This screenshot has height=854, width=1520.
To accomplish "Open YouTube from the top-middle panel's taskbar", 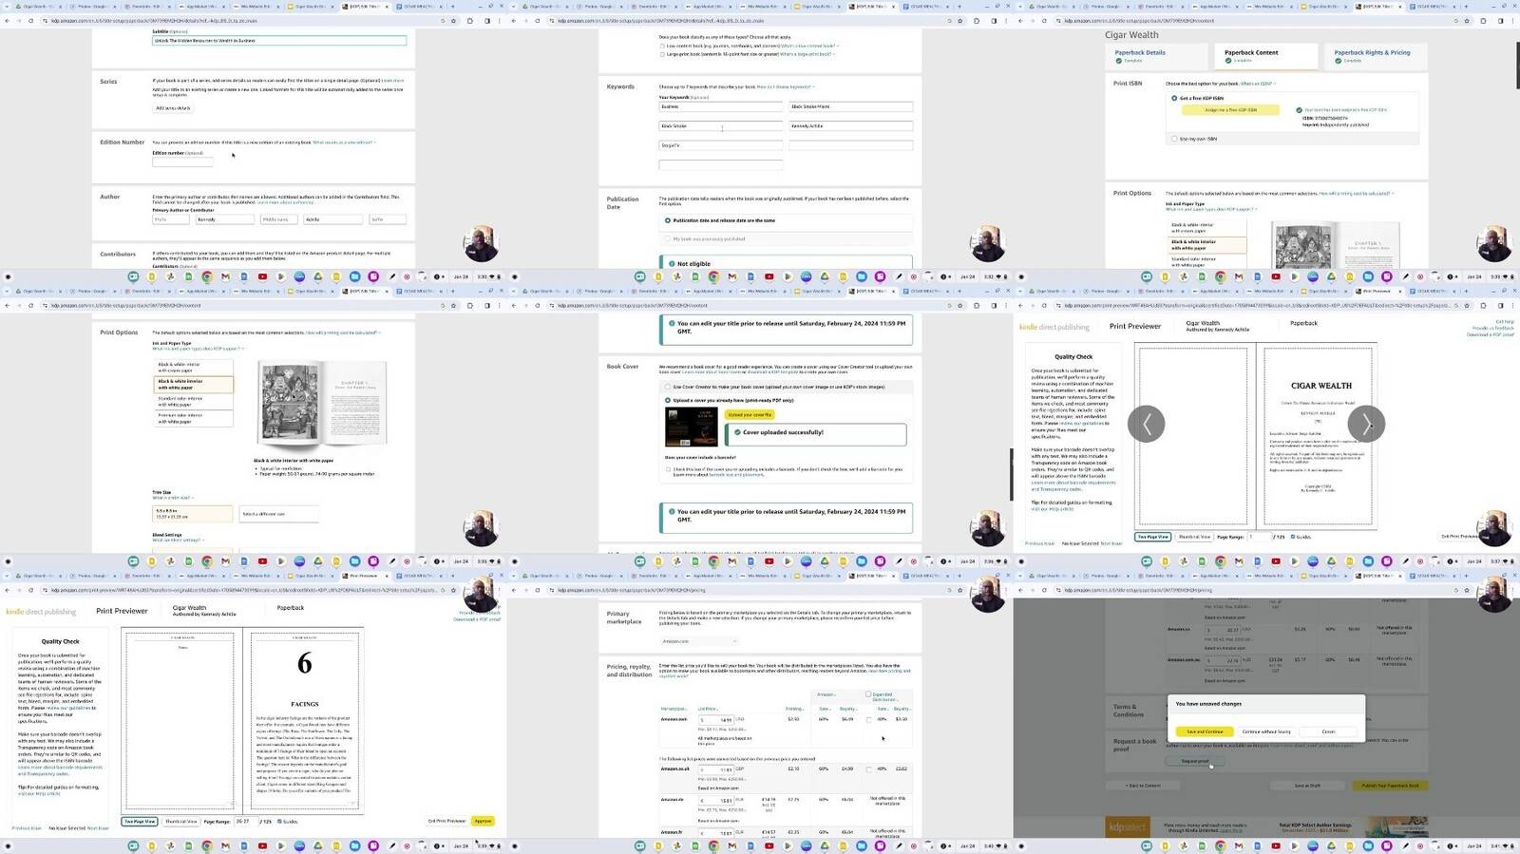I will (x=769, y=277).
